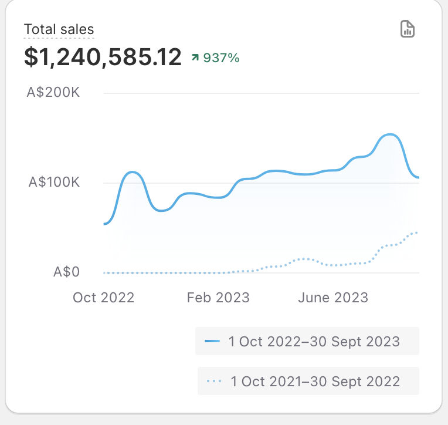Click the 937% growth percentage
The height and width of the screenshot is (425, 448).
pyautogui.click(x=221, y=58)
